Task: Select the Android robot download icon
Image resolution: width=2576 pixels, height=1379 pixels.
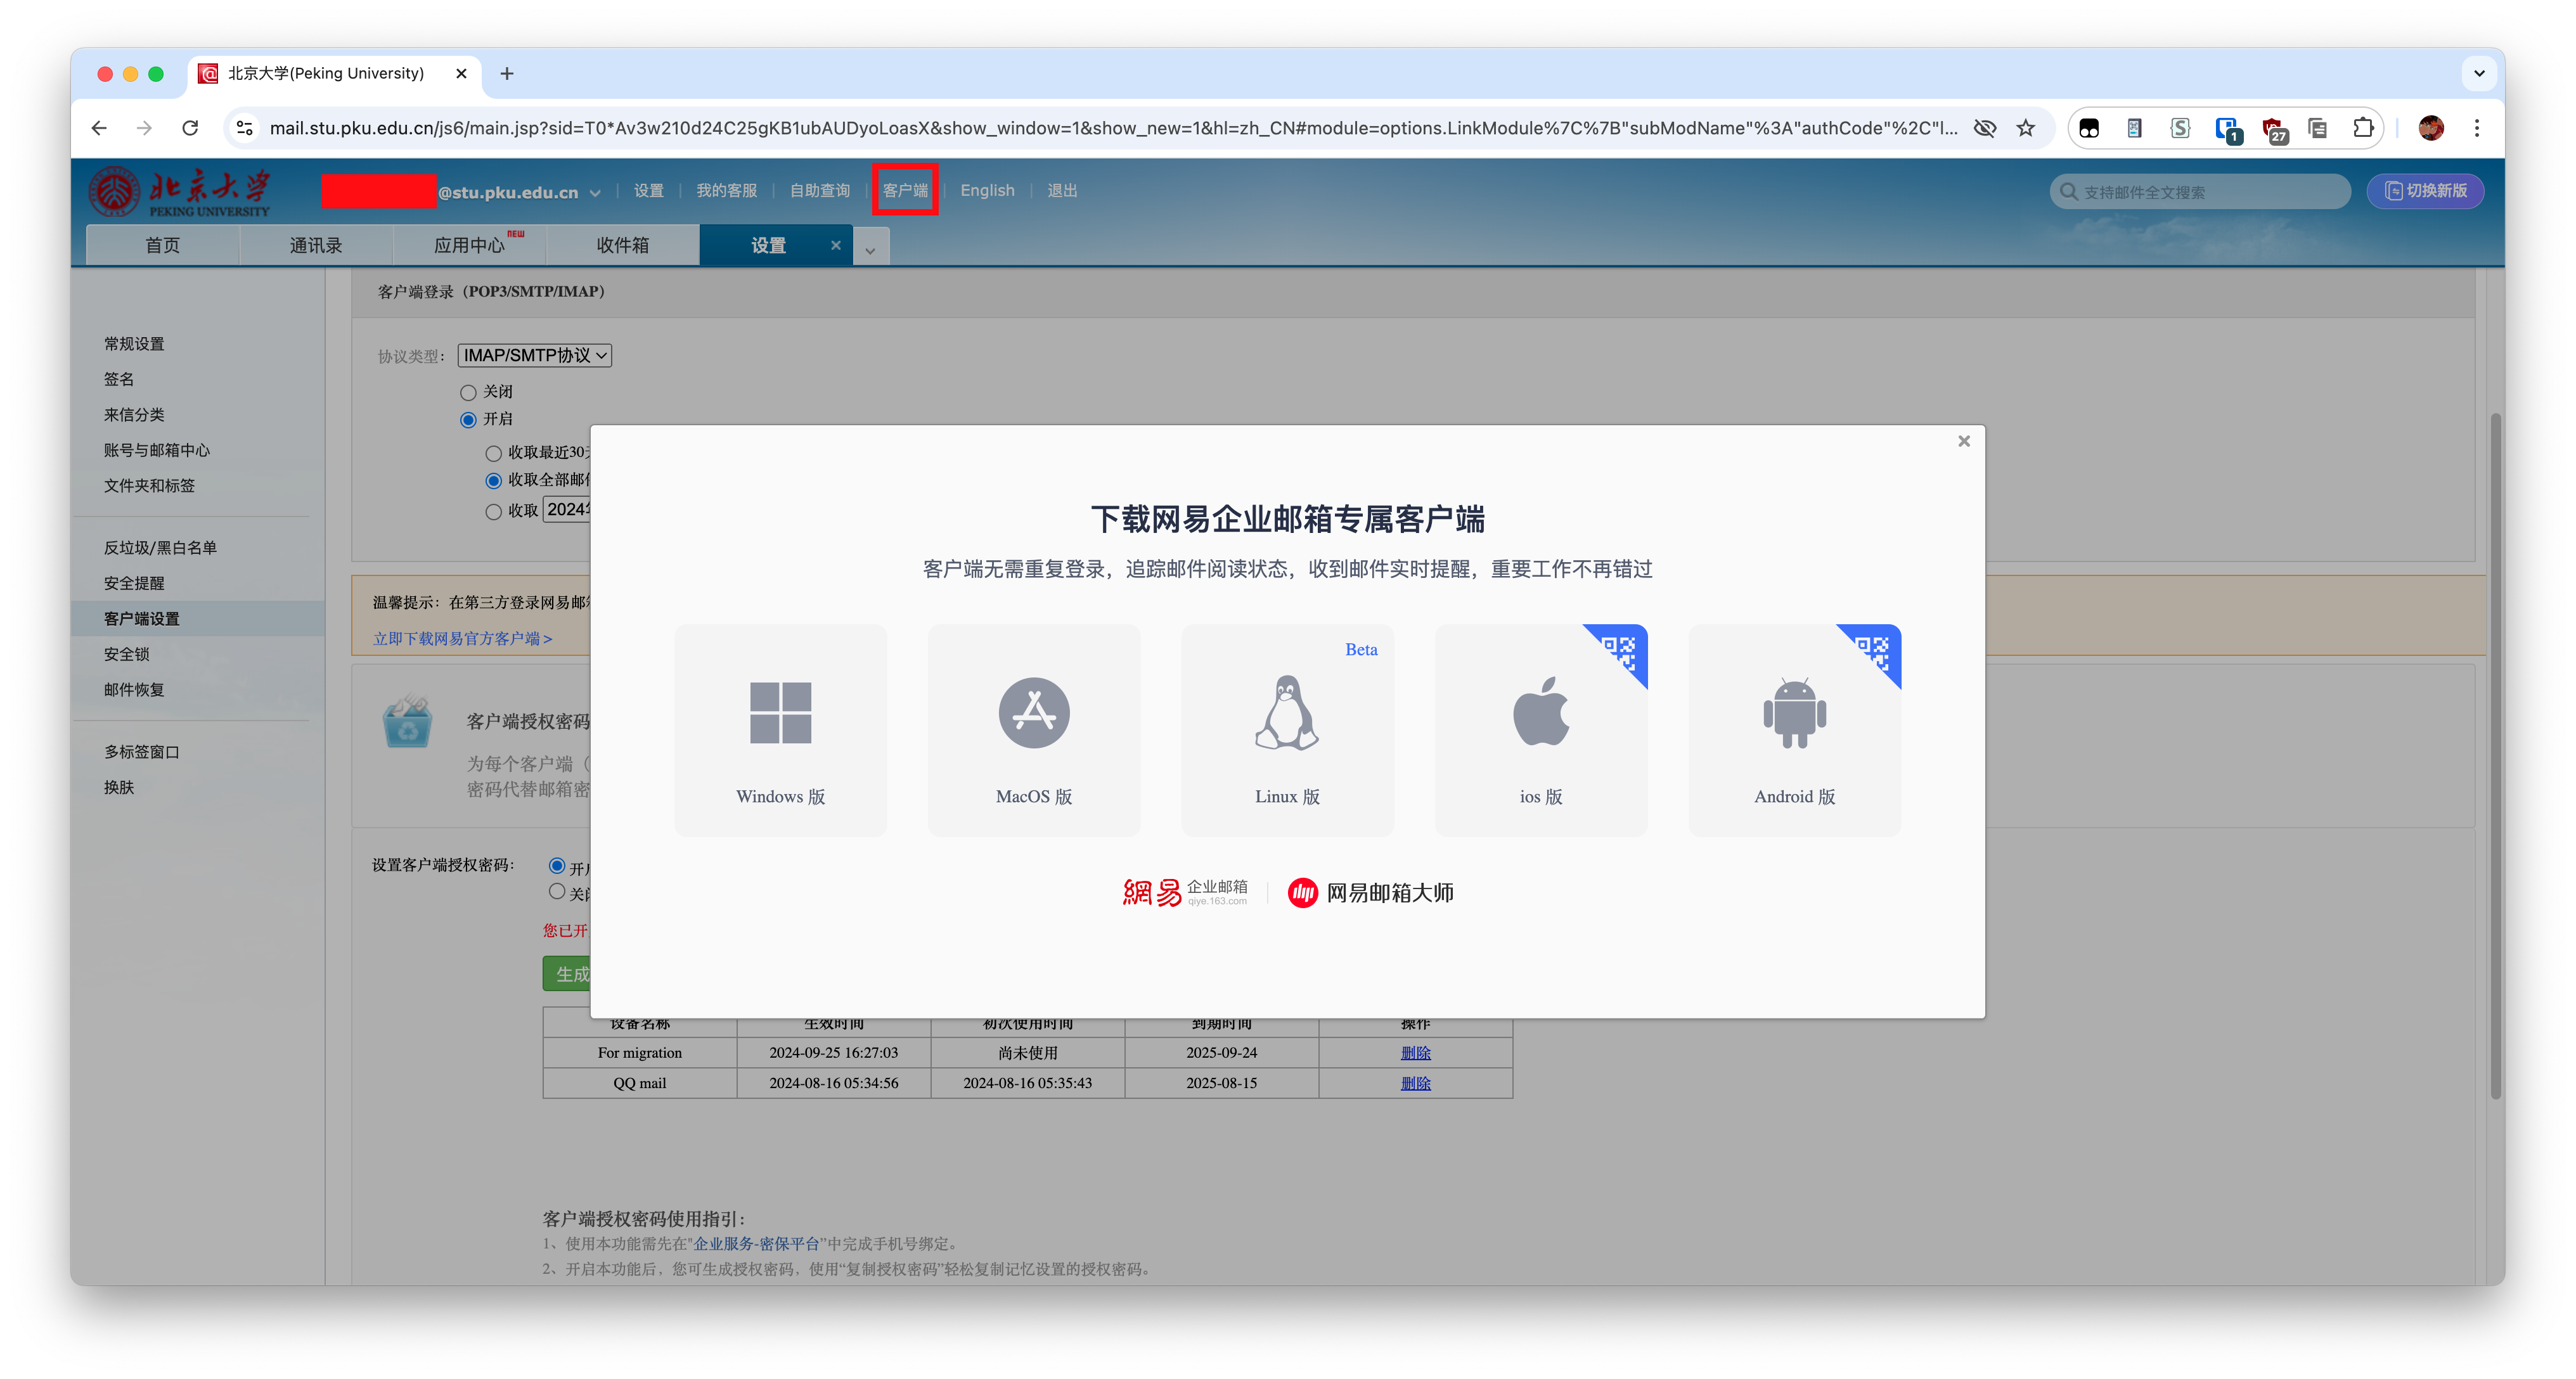Action: 1794,713
